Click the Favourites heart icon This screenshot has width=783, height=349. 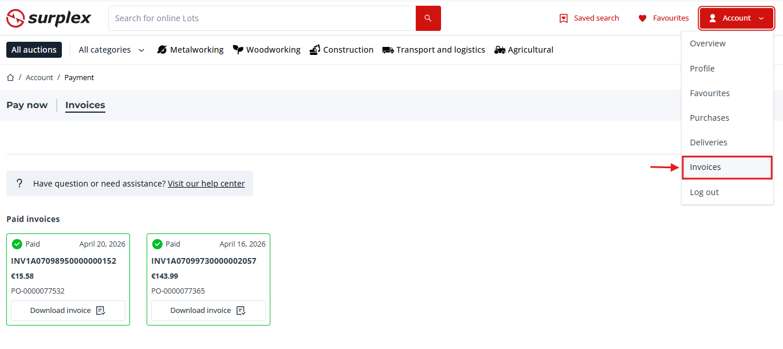tap(642, 18)
